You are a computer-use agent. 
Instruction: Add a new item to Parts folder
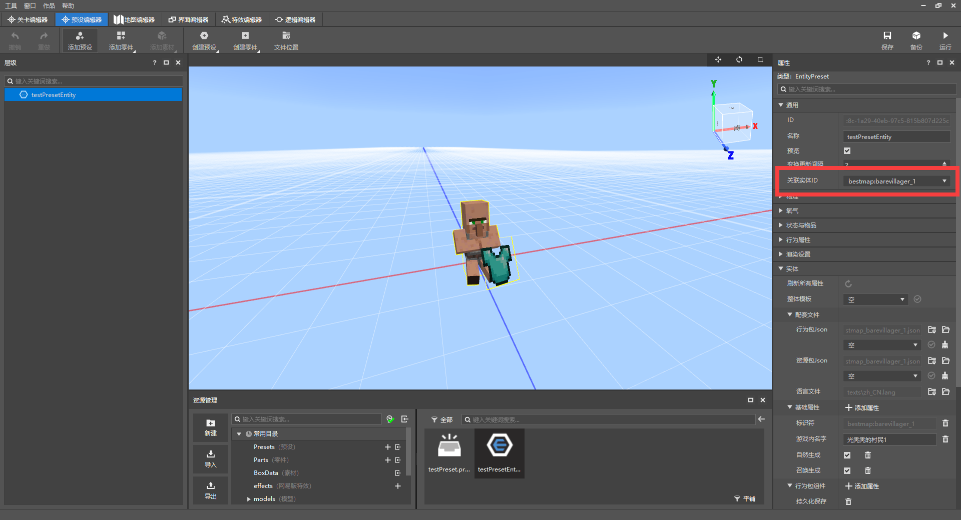(x=387, y=460)
